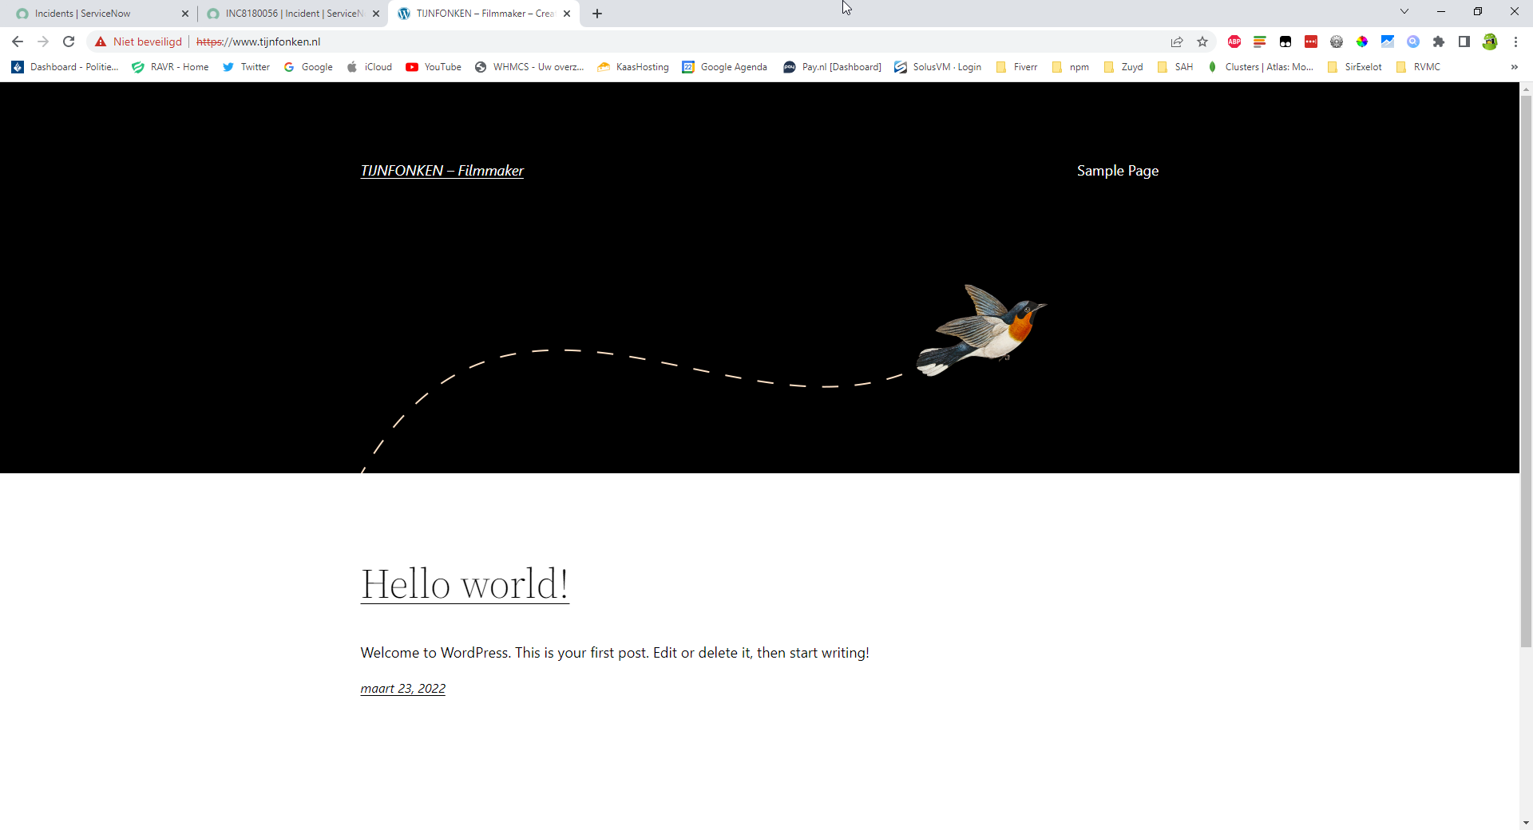The image size is (1533, 830).
Task: Open the tab search dropdown arrow
Action: 1404,12
